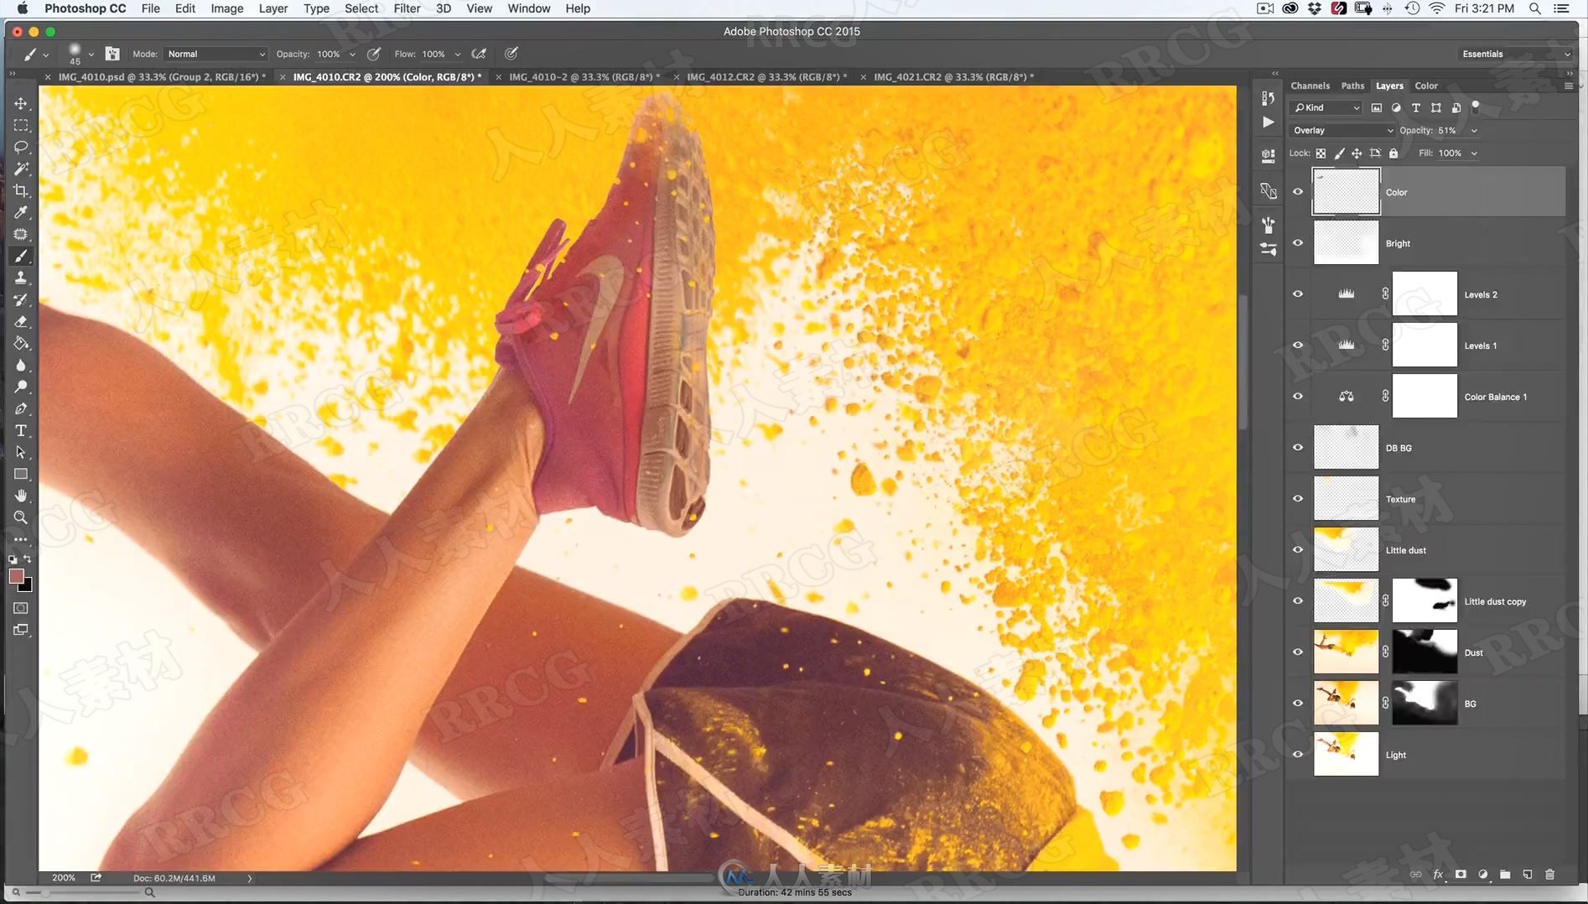Switch to the Channels tab
Screen dimensions: 1588x904
coord(1310,86)
